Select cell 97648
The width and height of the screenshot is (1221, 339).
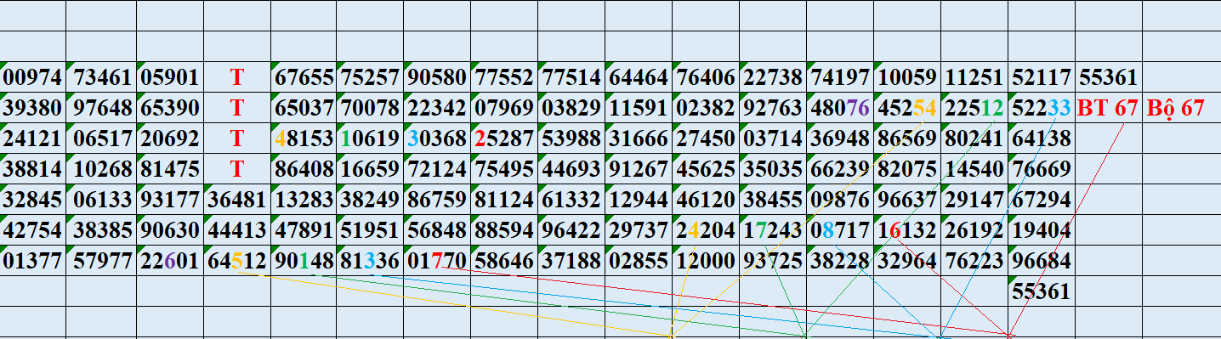click(102, 108)
